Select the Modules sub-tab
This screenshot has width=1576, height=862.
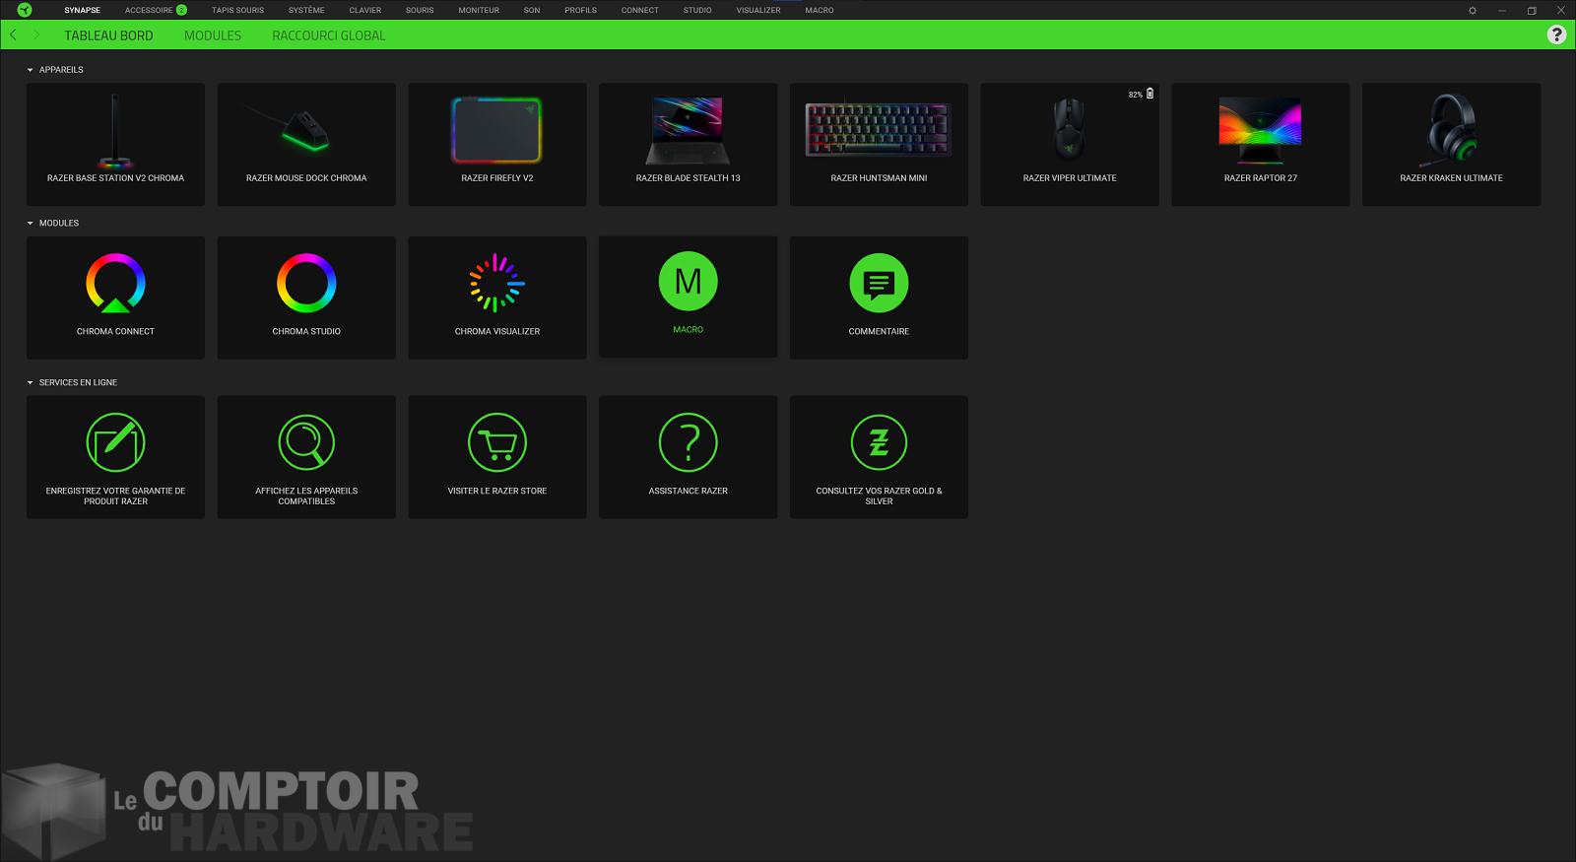point(213,35)
